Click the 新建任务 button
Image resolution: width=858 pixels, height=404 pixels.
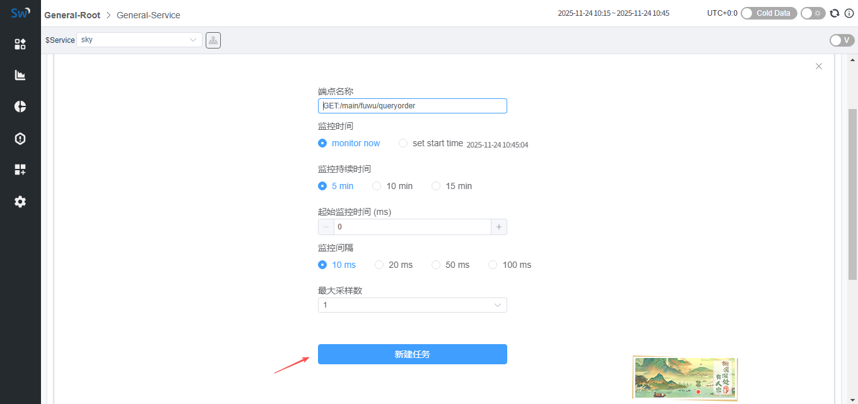pos(412,354)
